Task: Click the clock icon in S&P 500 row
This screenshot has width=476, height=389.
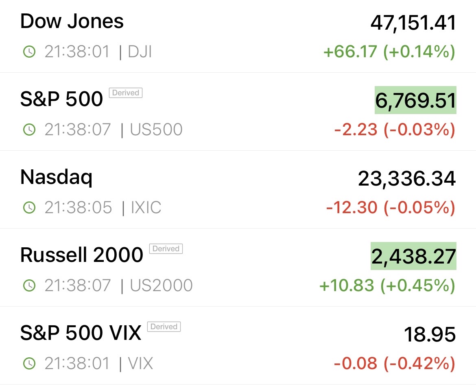Action: pos(29,130)
